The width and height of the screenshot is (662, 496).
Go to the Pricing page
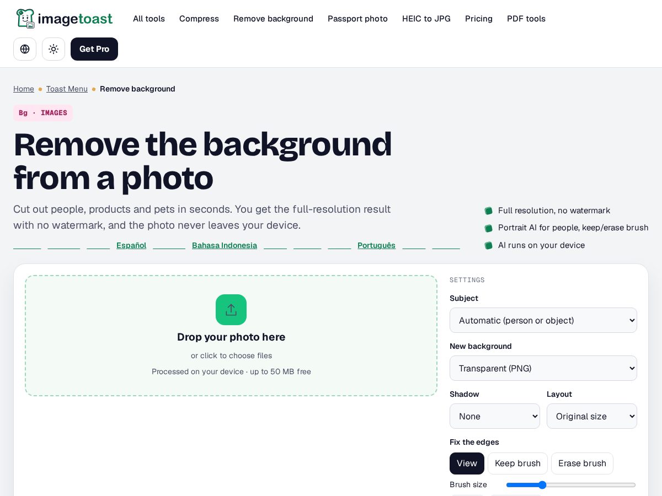pos(479,19)
